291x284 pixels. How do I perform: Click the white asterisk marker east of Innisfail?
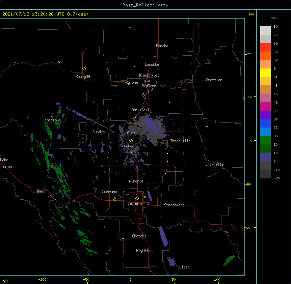coord(169,102)
